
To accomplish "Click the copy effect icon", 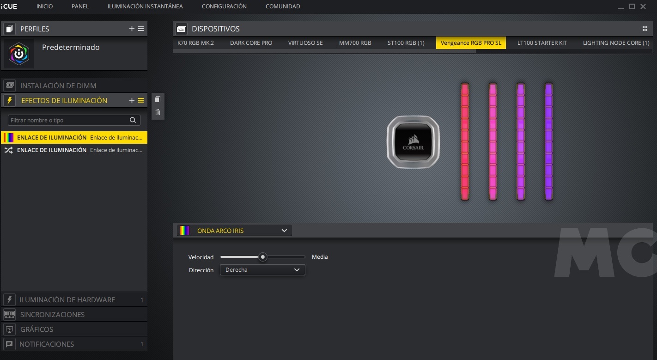I will 158,99.
